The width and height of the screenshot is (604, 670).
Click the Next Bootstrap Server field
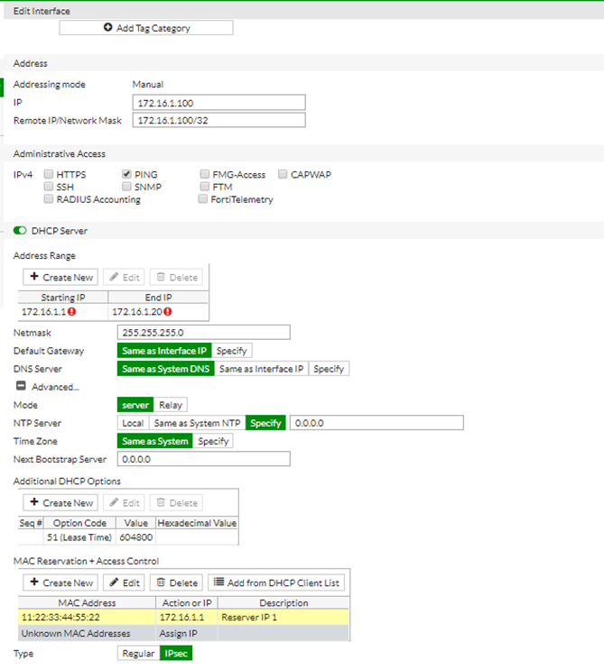click(204, 459)
